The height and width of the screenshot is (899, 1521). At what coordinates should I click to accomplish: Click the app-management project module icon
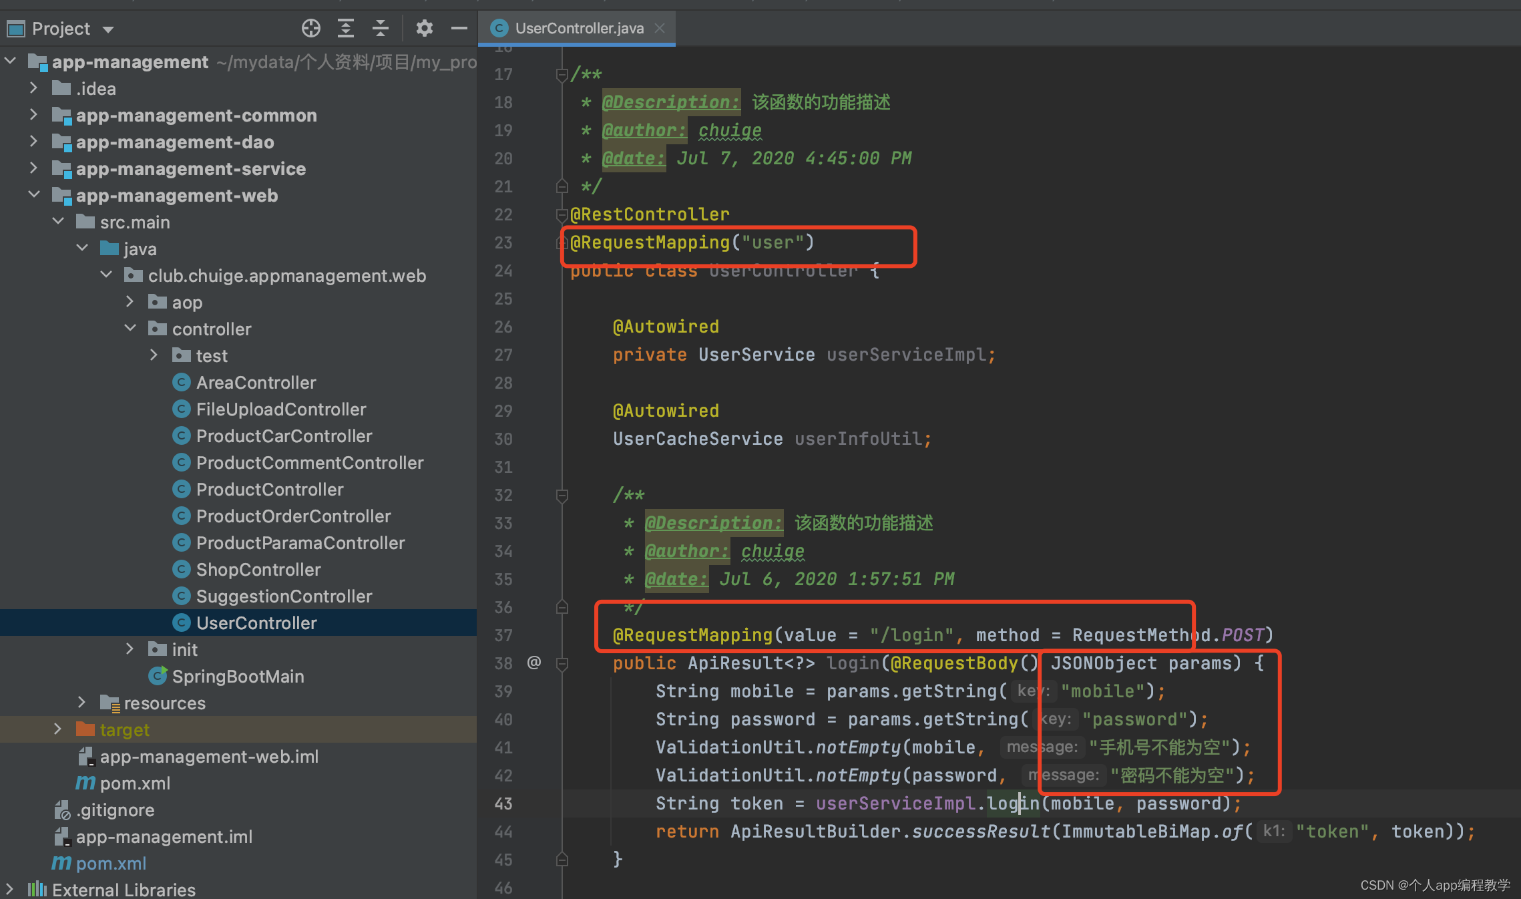coord(37,62)
